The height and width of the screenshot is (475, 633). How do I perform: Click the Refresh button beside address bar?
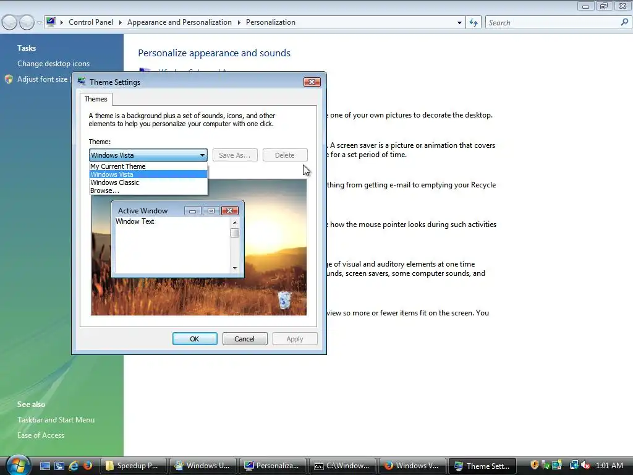pyautogui.click(x=474, y=23)
